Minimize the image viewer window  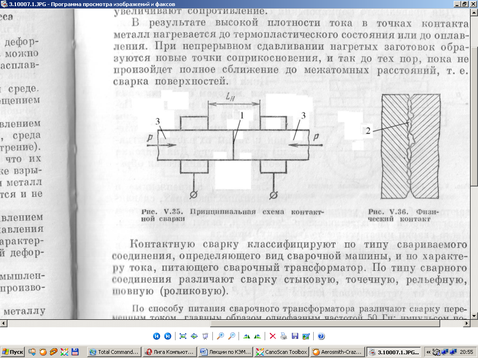tap(457, 4)
